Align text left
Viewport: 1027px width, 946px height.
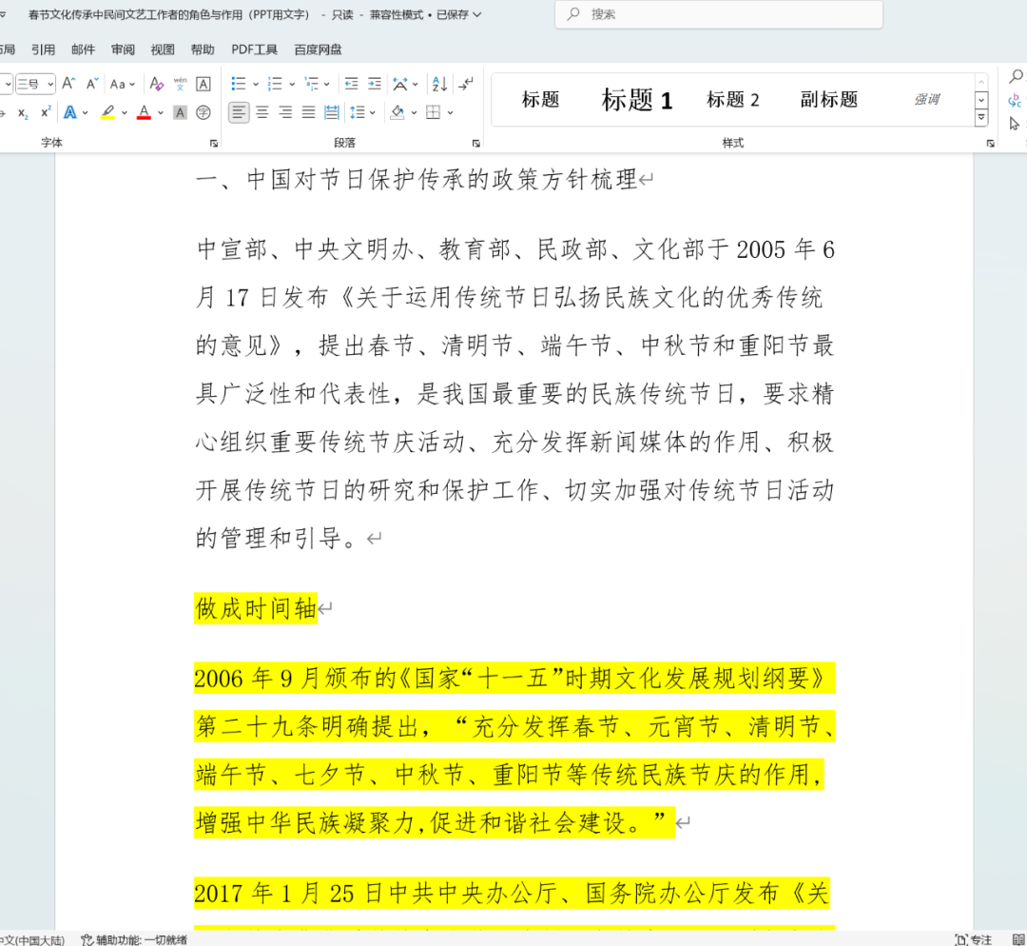(239, 112)
